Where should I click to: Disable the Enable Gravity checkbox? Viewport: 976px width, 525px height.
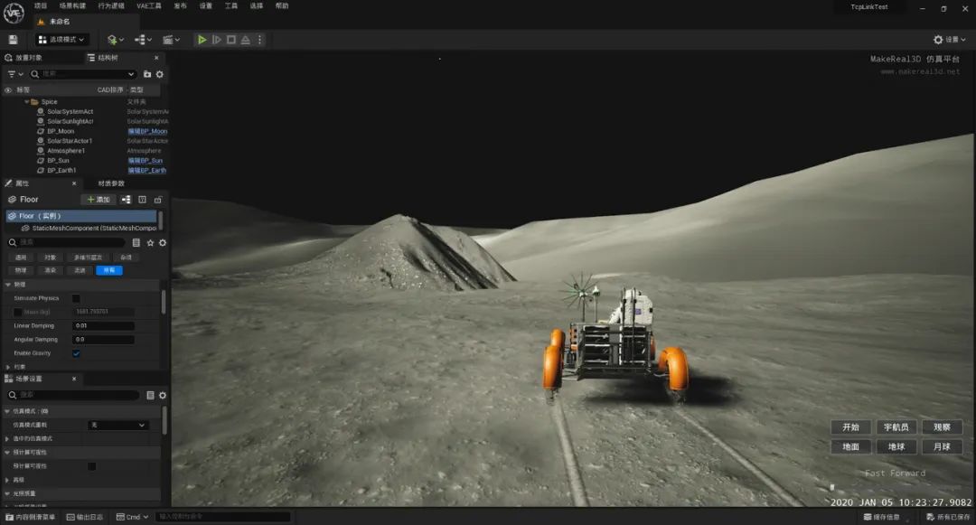76,353
